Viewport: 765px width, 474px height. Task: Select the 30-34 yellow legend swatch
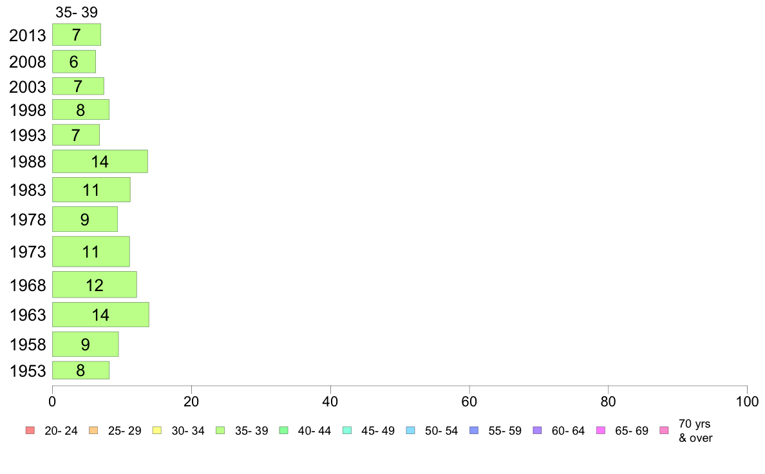coord(157,431)
